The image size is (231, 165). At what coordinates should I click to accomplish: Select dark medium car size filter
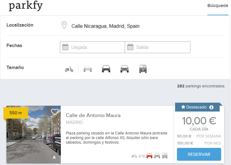[x=106, y=69]
